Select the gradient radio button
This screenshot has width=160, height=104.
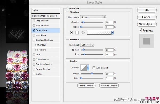83,33
